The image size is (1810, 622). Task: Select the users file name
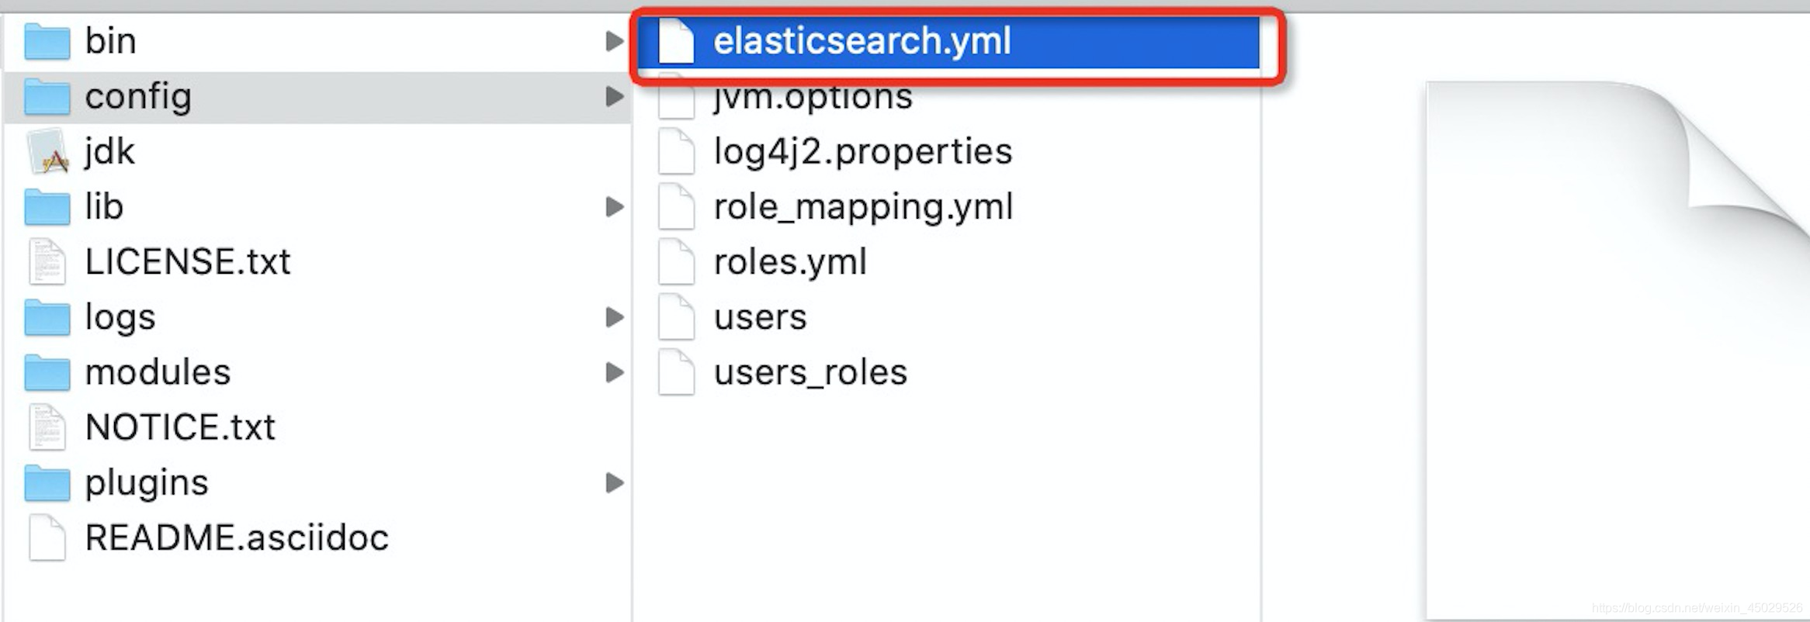tap(761, 318)
